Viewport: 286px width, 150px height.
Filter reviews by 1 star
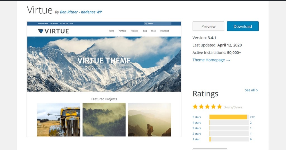pos(196,139)
